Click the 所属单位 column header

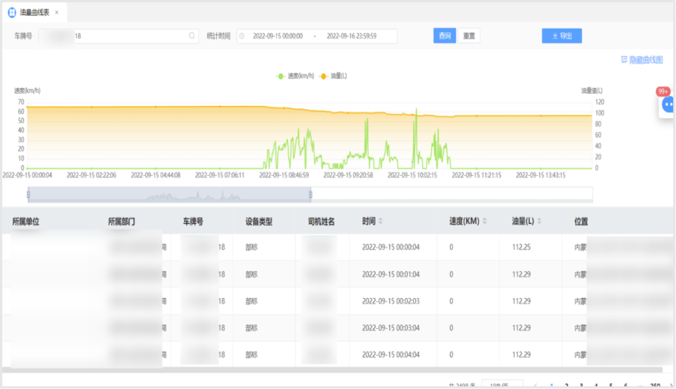[26, 222]
